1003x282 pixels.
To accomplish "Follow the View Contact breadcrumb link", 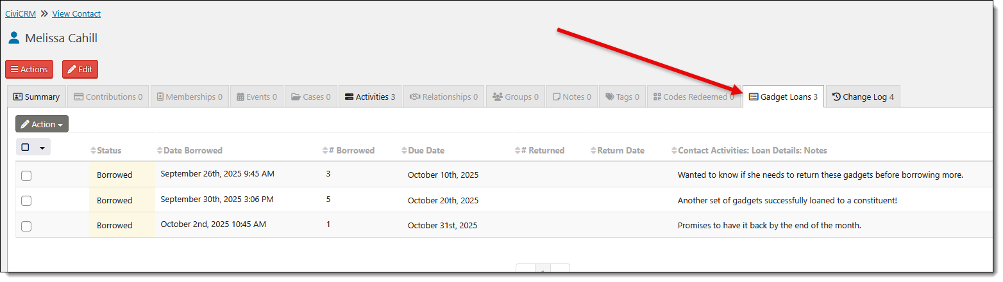I will tap(76, 13).
